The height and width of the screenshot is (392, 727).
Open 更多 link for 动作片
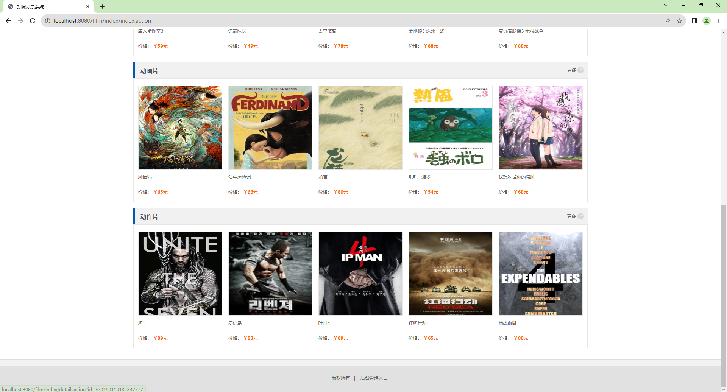(571, 216)
